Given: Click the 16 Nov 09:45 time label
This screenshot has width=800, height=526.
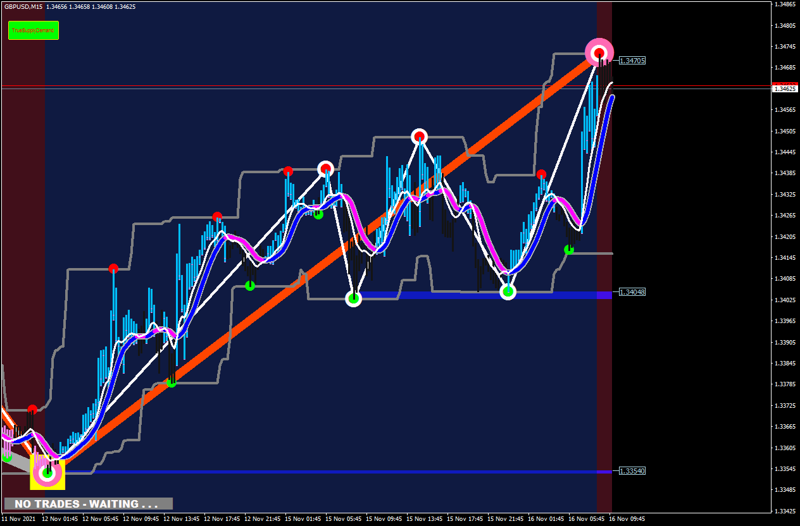Looking at the screenshot, I should (627, 519).
